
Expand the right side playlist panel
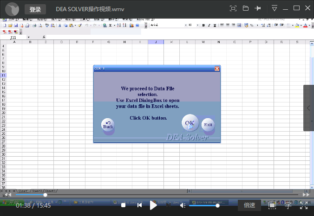pos(309,108)
